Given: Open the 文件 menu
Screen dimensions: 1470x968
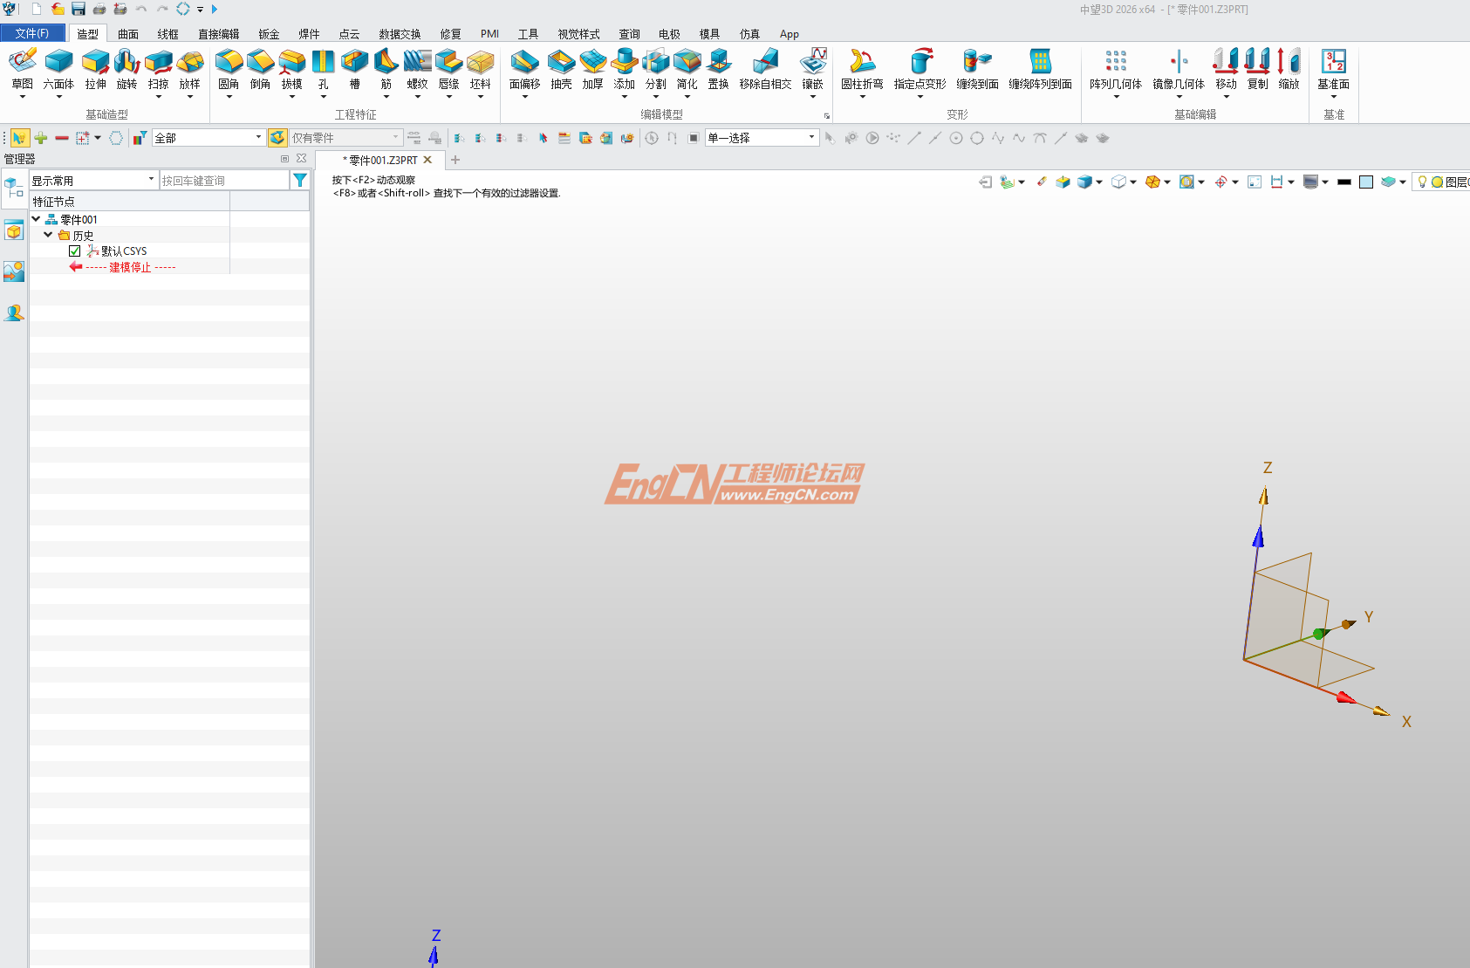Looking at the screenshot, I should tap(33, 32).
